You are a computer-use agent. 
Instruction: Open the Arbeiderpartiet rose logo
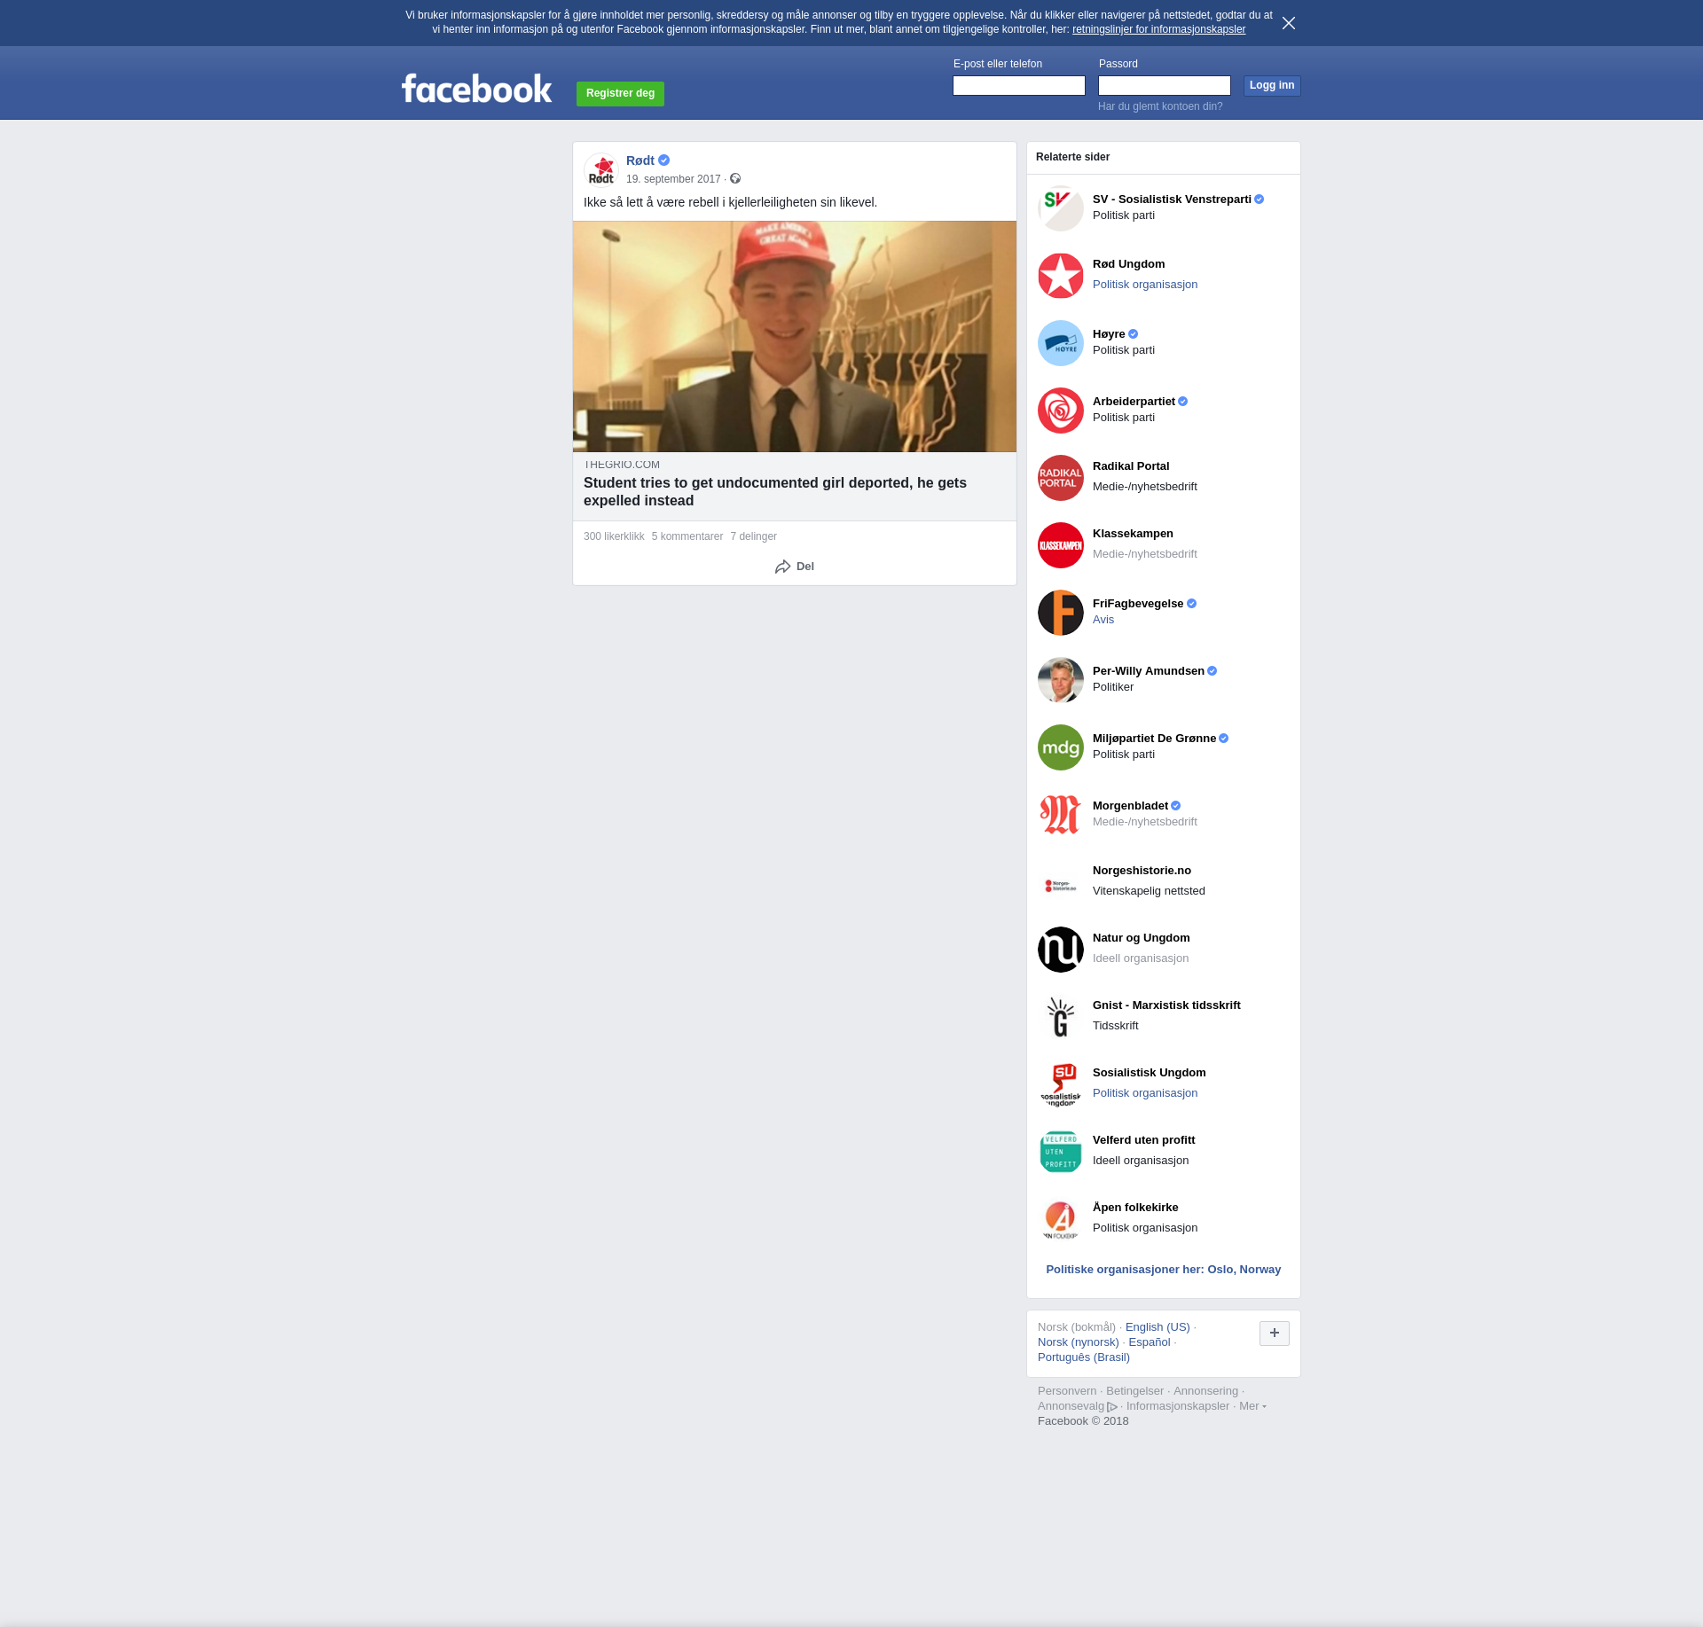click(x=1060, y=411)
